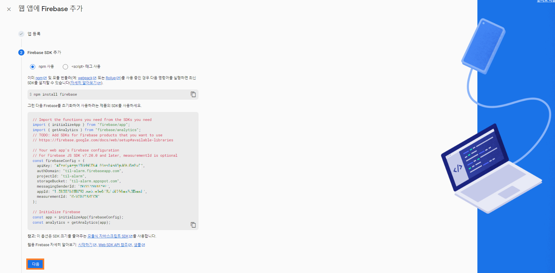
Task: Click the apiKey config line
Action: pyautogui.click(x=91, y=166)
